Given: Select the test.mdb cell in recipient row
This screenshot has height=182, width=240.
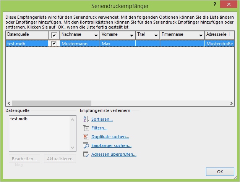Looking at the screenshot, I should tap(27, 44).
